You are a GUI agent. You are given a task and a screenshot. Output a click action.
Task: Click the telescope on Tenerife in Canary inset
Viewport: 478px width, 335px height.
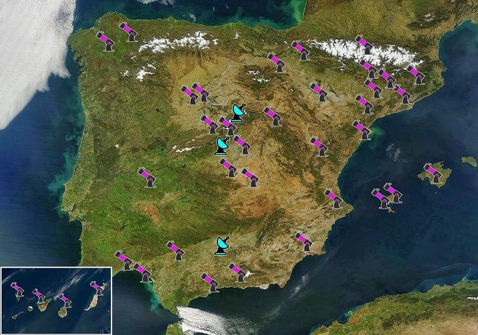(39, 296)
